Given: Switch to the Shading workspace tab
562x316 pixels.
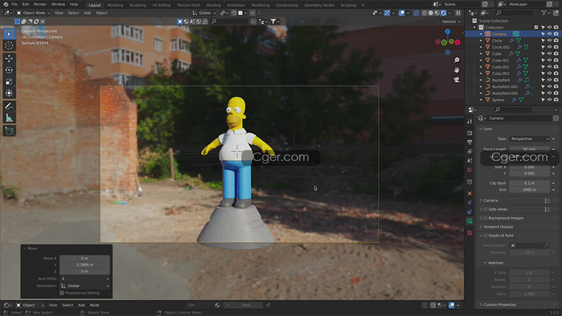Looking at the screenshot, I should pyautogui.click(x=213, y=5).
